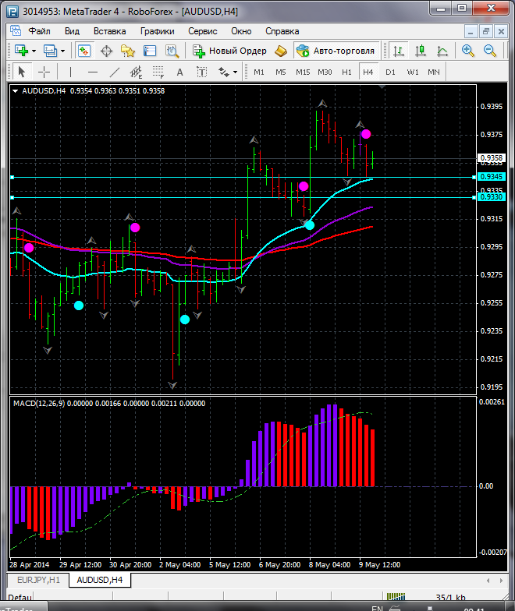Image resolution: width=515 pixels, height=611 pixels.
Task: Select the Crosshair tool
Action: 44,72
